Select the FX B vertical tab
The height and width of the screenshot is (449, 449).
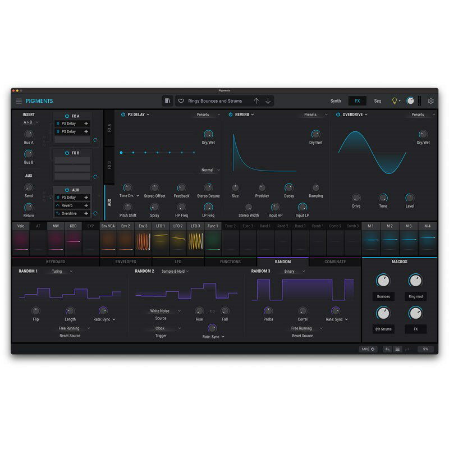tap(109, 165)
